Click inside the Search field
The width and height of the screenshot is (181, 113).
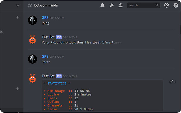tap(140, 5)
